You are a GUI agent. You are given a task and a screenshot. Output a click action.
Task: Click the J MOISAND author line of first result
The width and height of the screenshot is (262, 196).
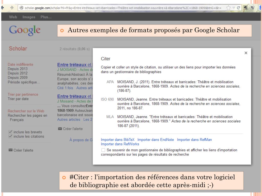coord(75,70)
